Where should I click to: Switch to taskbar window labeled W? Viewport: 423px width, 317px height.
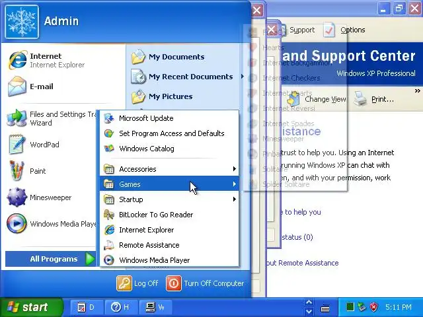pos(155,307)
